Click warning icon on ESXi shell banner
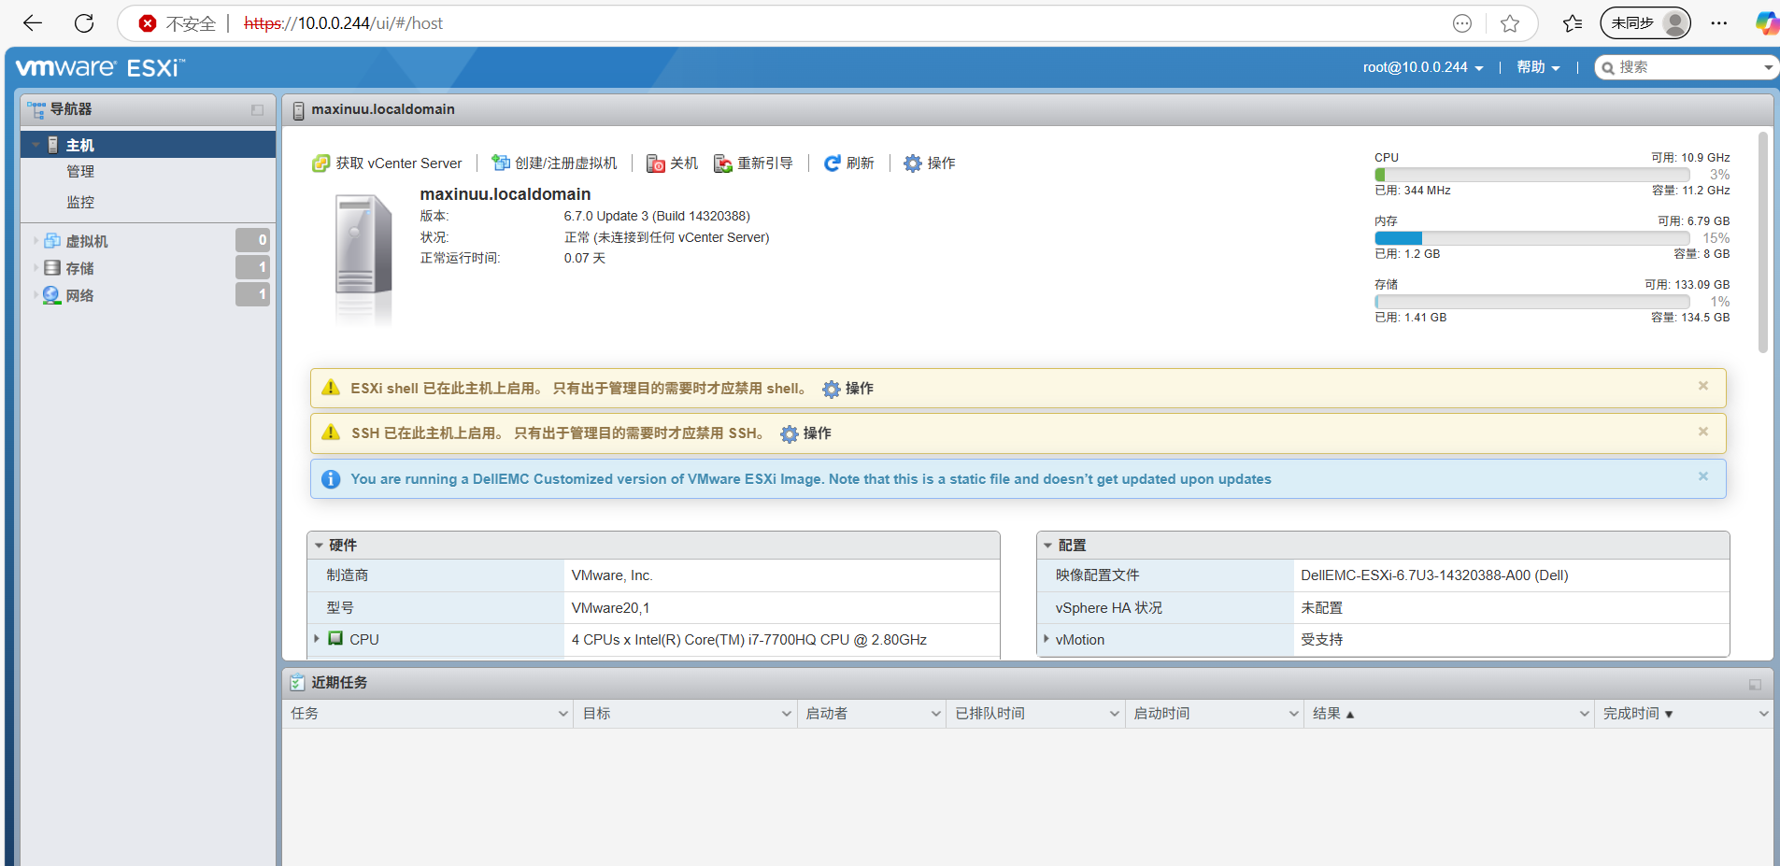Screen dimensions: 1780x866 [331, 388]
